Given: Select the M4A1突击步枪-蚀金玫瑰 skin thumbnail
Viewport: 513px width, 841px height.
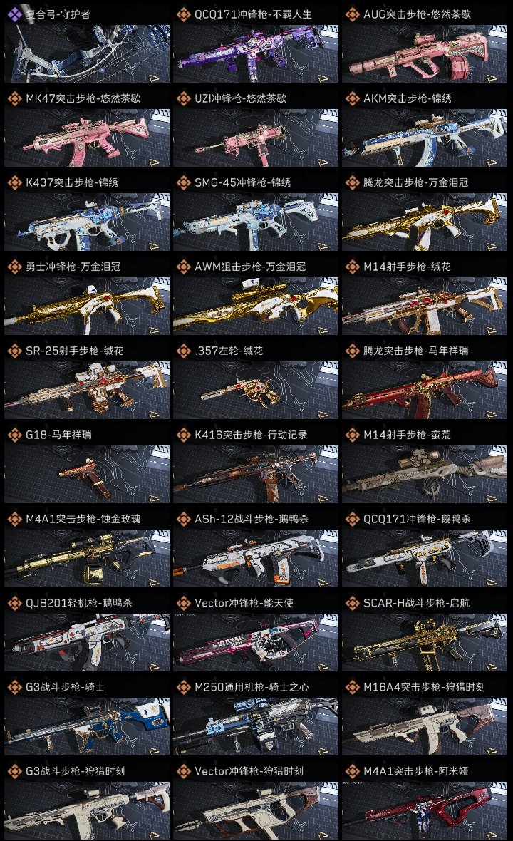Looking at the screenshot, I should tap(87, 559).
